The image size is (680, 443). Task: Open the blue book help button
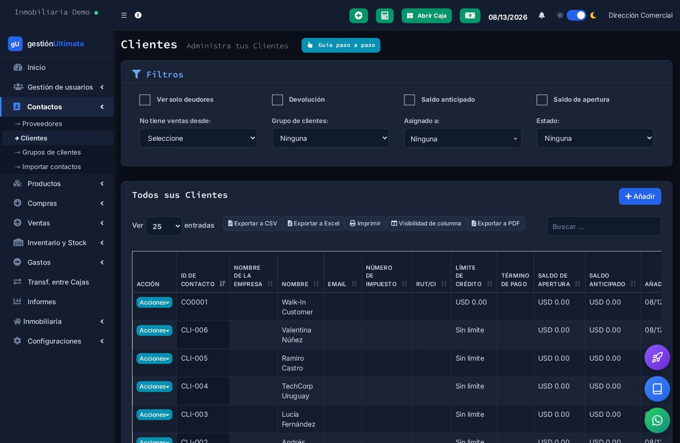click(657, 389)
